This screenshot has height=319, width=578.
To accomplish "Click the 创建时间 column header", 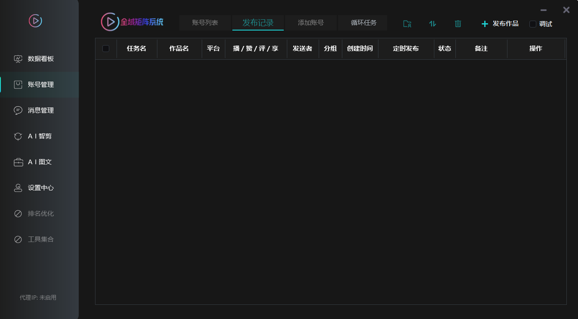I will (360, 49).
